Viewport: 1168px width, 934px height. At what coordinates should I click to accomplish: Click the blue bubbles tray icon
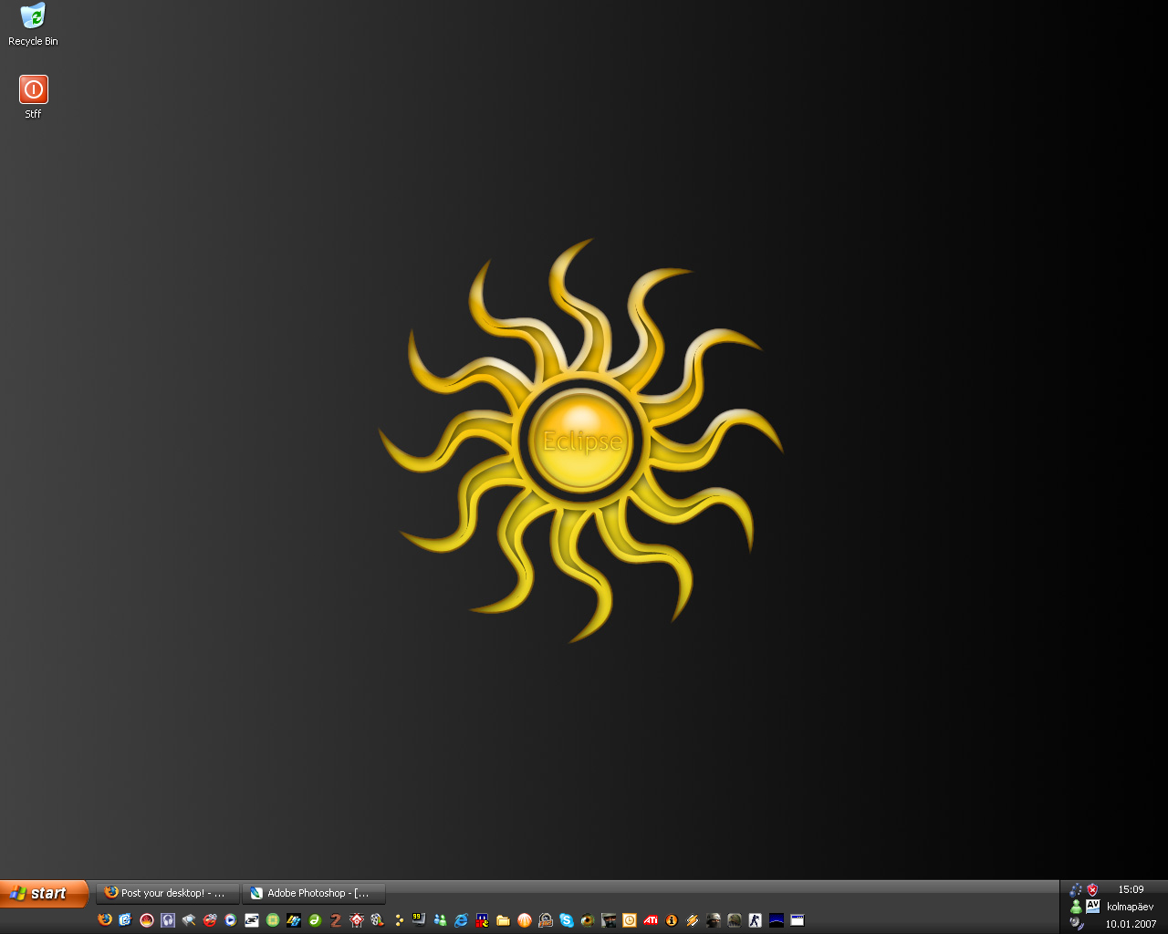pos(1076,889)
